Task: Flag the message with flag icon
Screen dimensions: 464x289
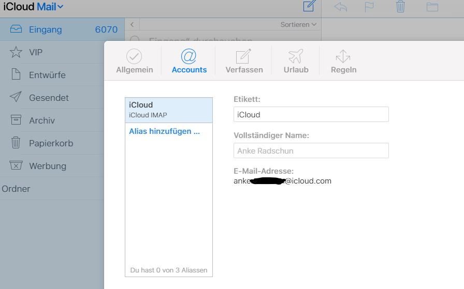Action: click(369, 7)
